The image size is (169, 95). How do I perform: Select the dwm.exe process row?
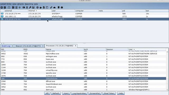coord(83,90)
